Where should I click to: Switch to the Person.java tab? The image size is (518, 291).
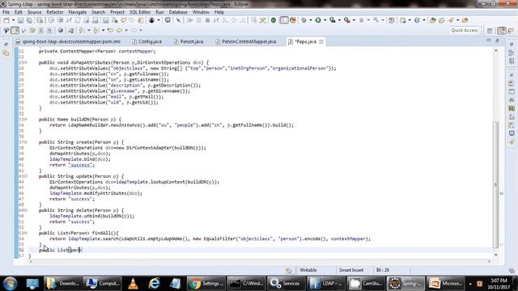tap(189, 41)
